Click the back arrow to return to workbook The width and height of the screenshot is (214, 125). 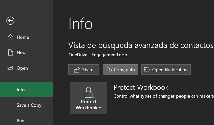point(10,21)
